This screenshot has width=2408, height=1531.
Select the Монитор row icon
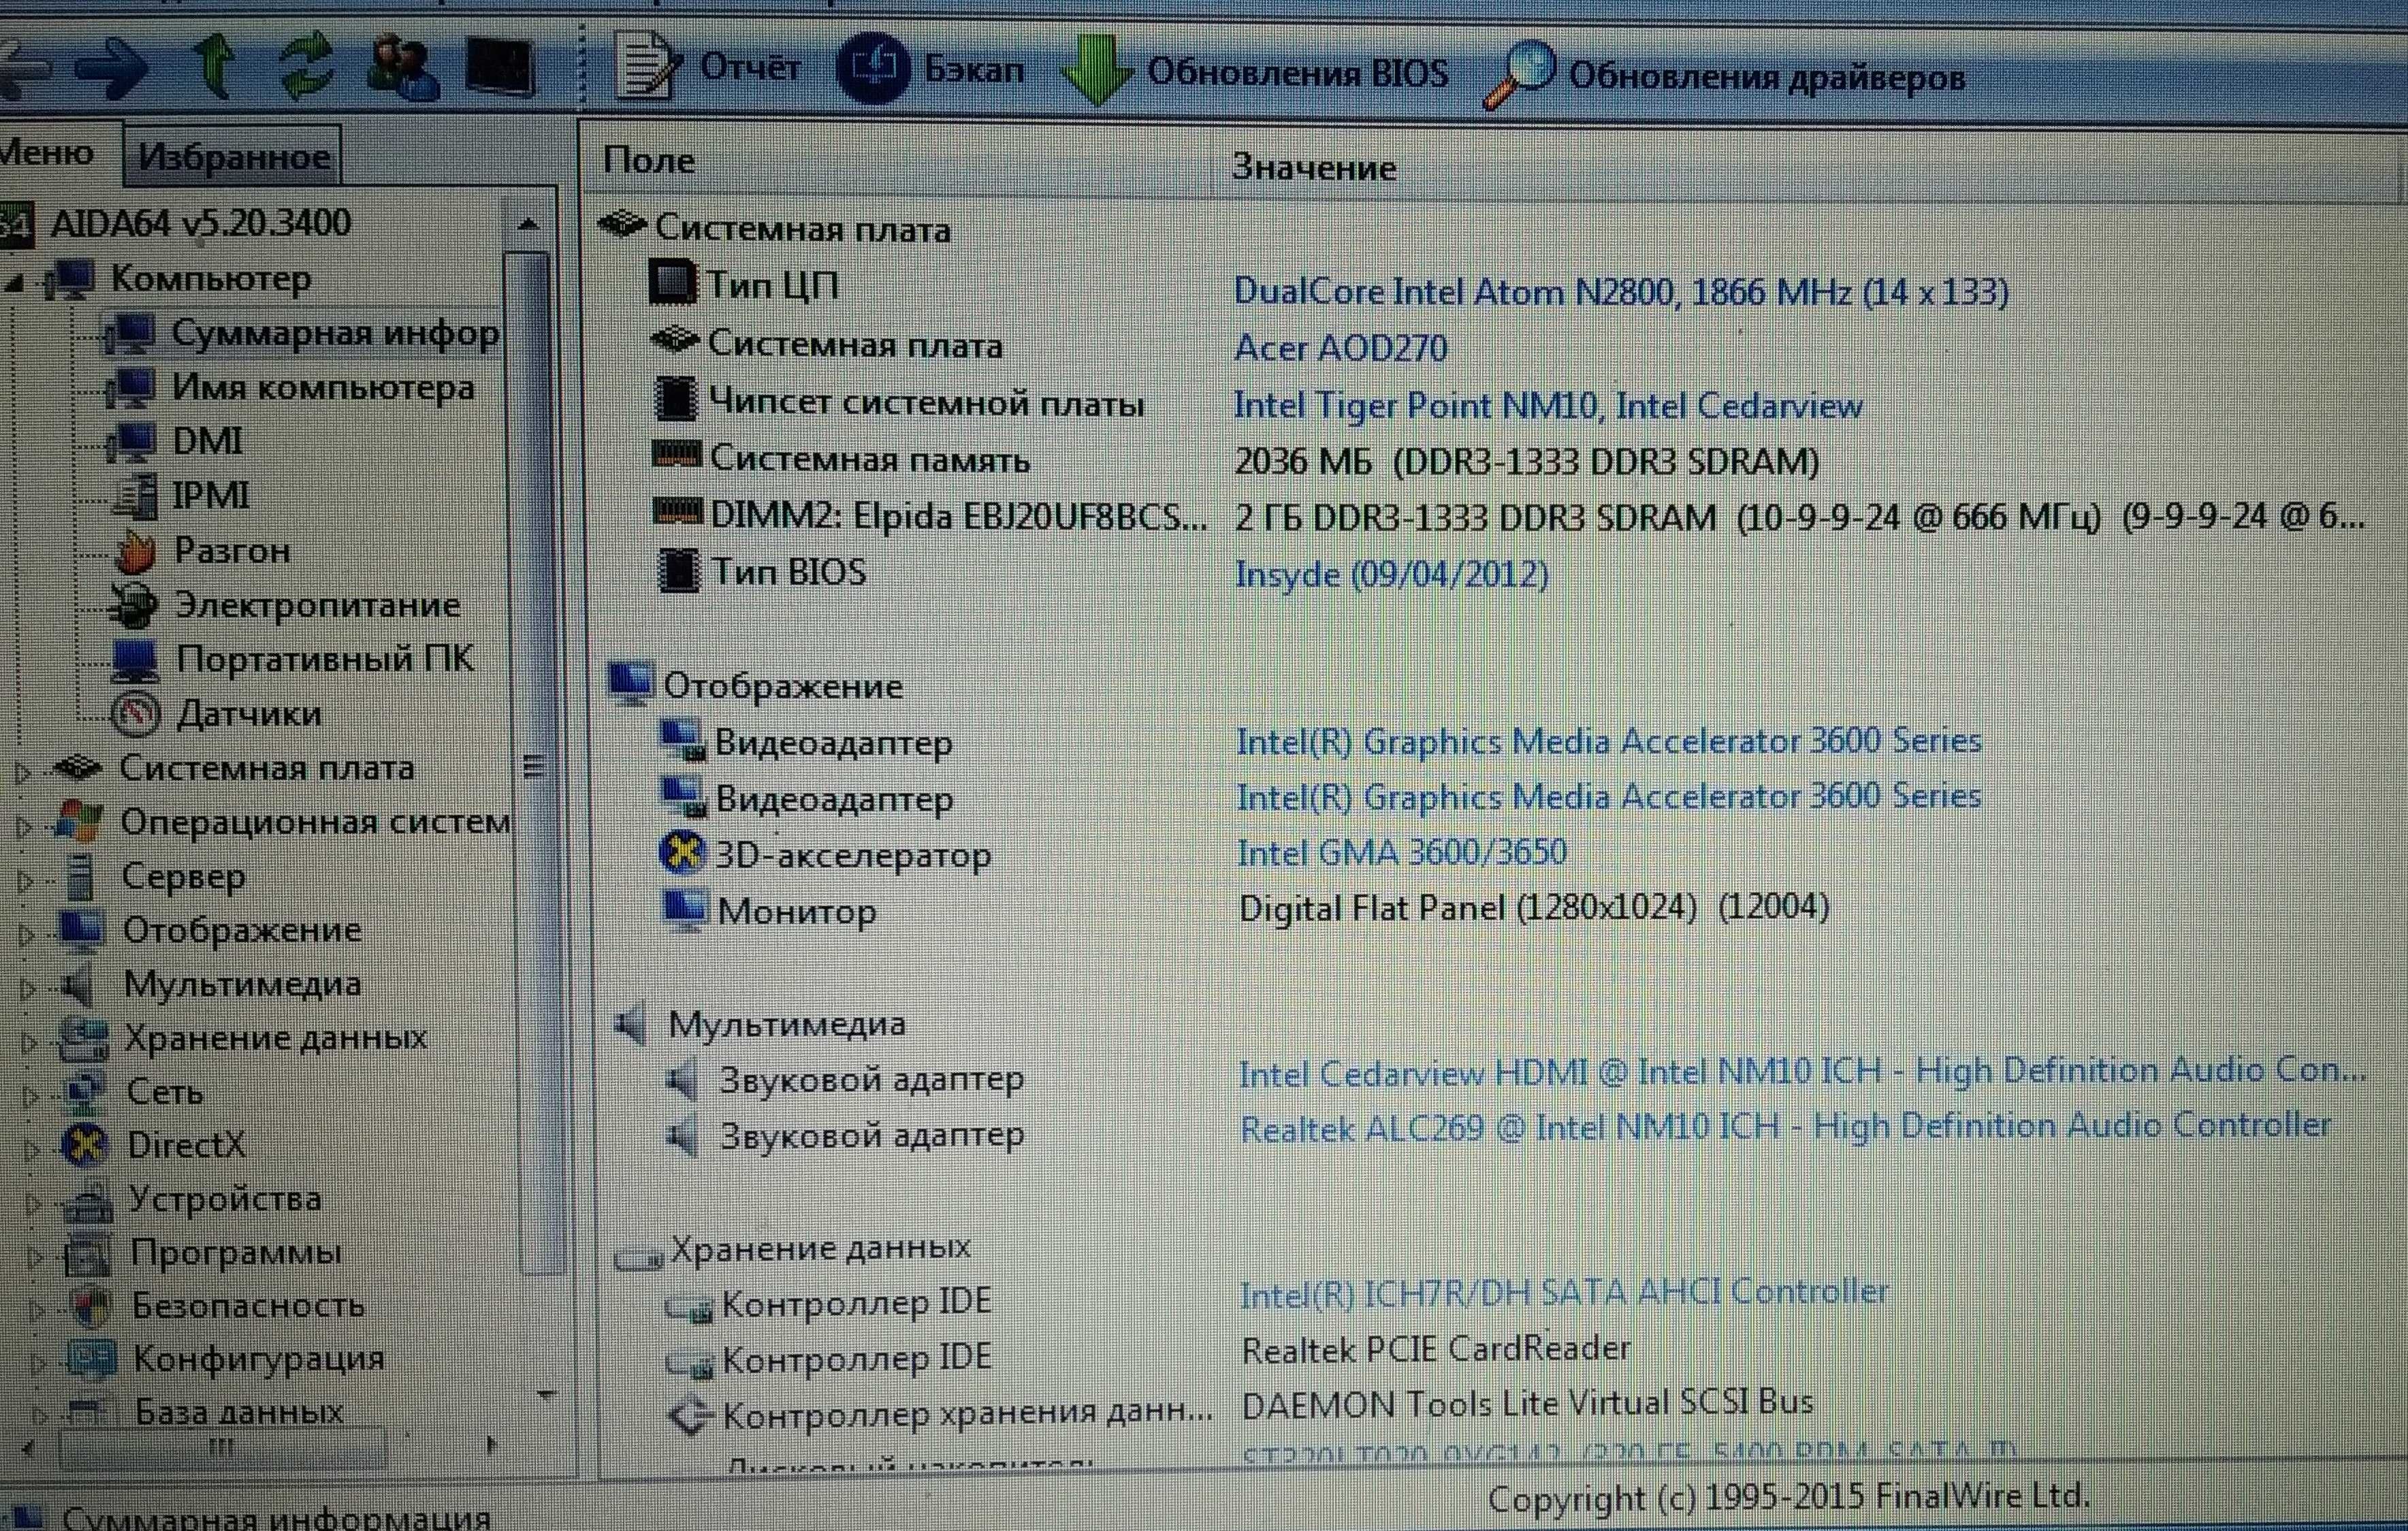(685, 910)
